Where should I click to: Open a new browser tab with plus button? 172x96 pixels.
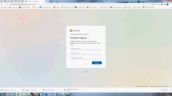pyautogui.click(x=48, y=1)
